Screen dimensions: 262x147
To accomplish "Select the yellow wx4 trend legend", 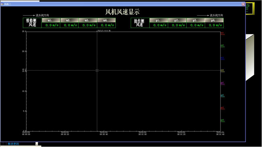I will tap(222, 71).
